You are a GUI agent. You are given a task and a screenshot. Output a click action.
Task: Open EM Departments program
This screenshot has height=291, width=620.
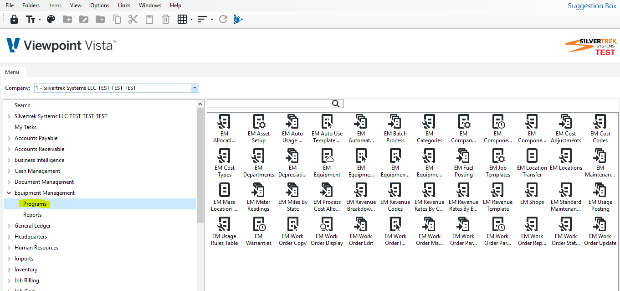point(259,163)
